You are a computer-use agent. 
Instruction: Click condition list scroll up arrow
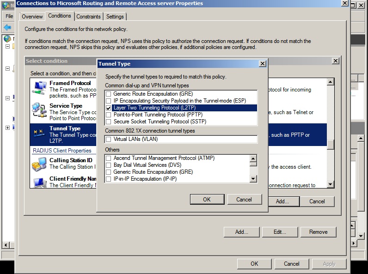(331, 82)
